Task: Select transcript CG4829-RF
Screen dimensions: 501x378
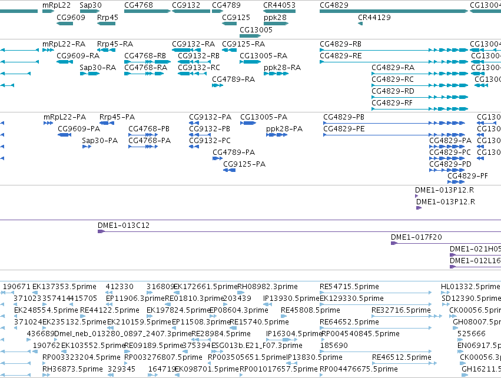Action: pos(420,109)
